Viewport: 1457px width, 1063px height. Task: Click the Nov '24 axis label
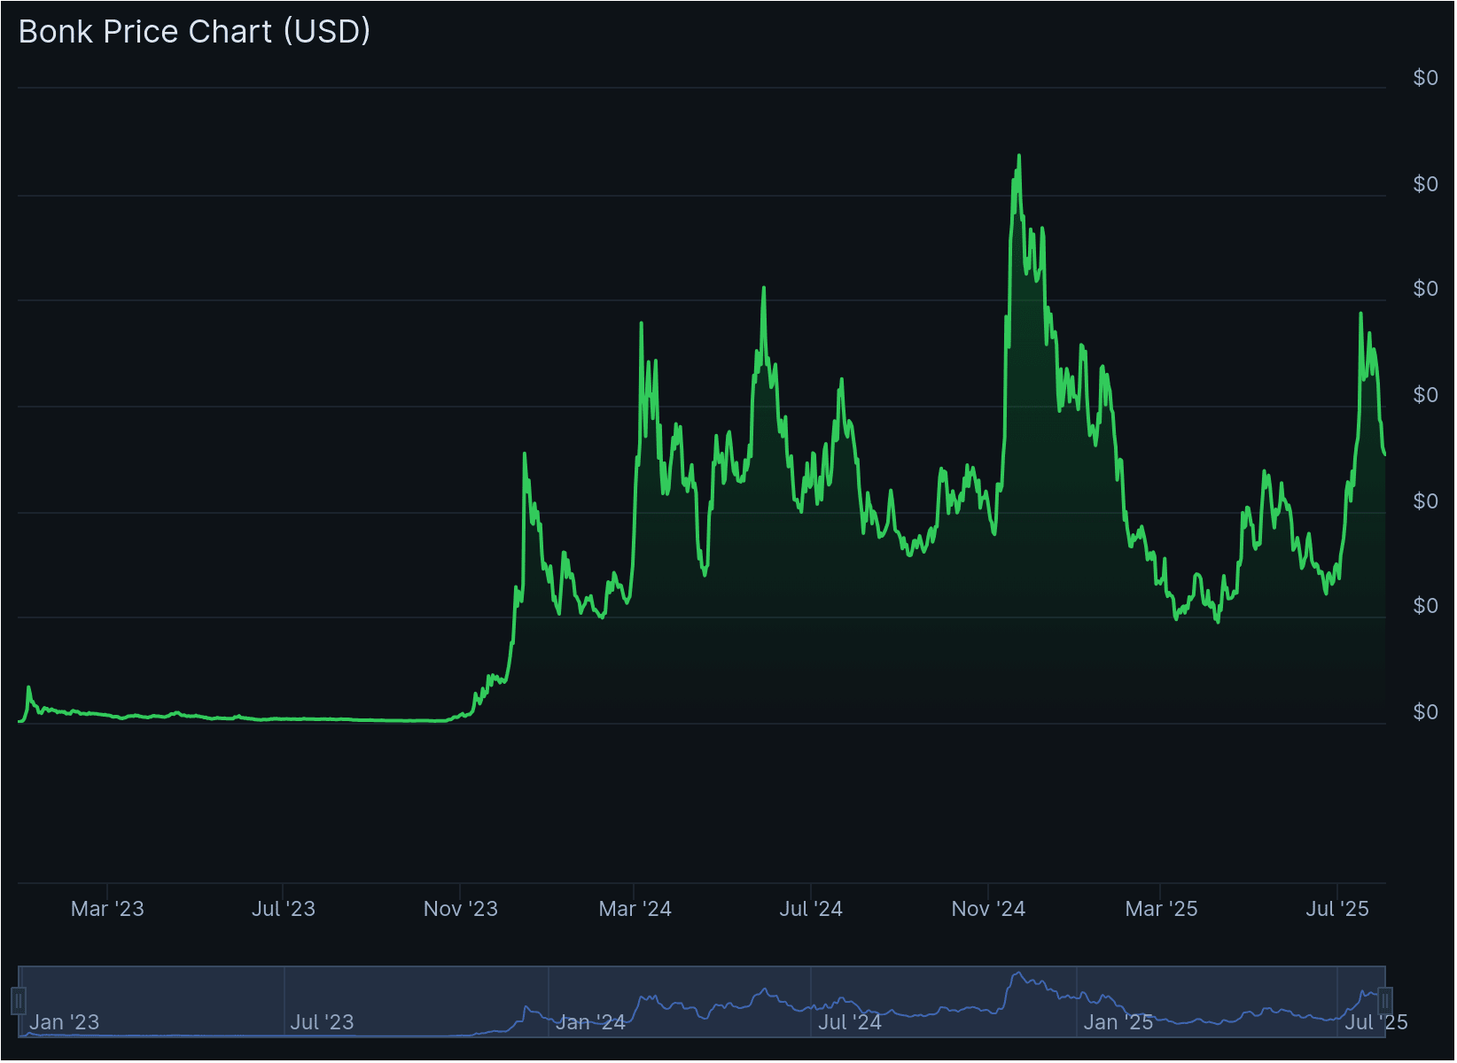(988, 909)
